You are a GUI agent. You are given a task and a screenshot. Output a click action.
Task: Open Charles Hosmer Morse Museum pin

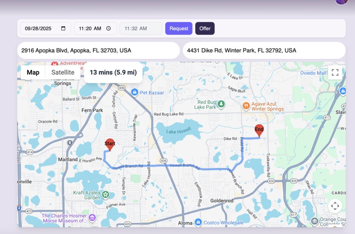coord(92,218)
